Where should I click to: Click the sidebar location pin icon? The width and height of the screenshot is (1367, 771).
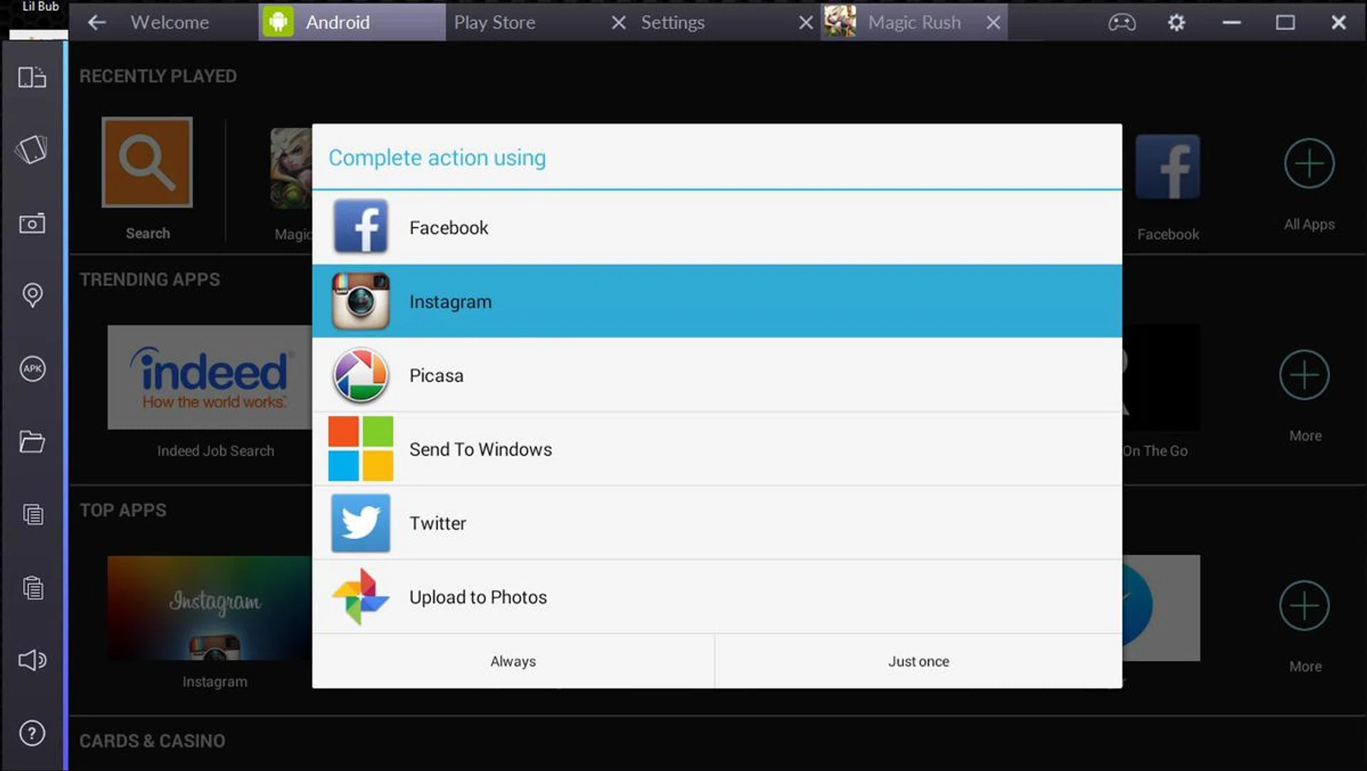pyautogui.click(x=32, y=295)
